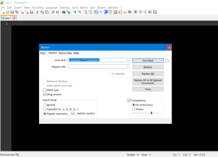The image size is (218, 157).
Task: Click the Print toolbar icon
Action: (x=31, y=12)
